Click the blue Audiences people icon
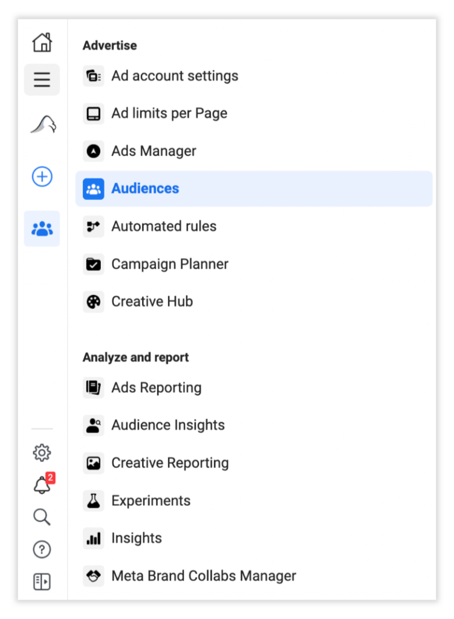Screen dimensions: 454x619 pos(94,189)
